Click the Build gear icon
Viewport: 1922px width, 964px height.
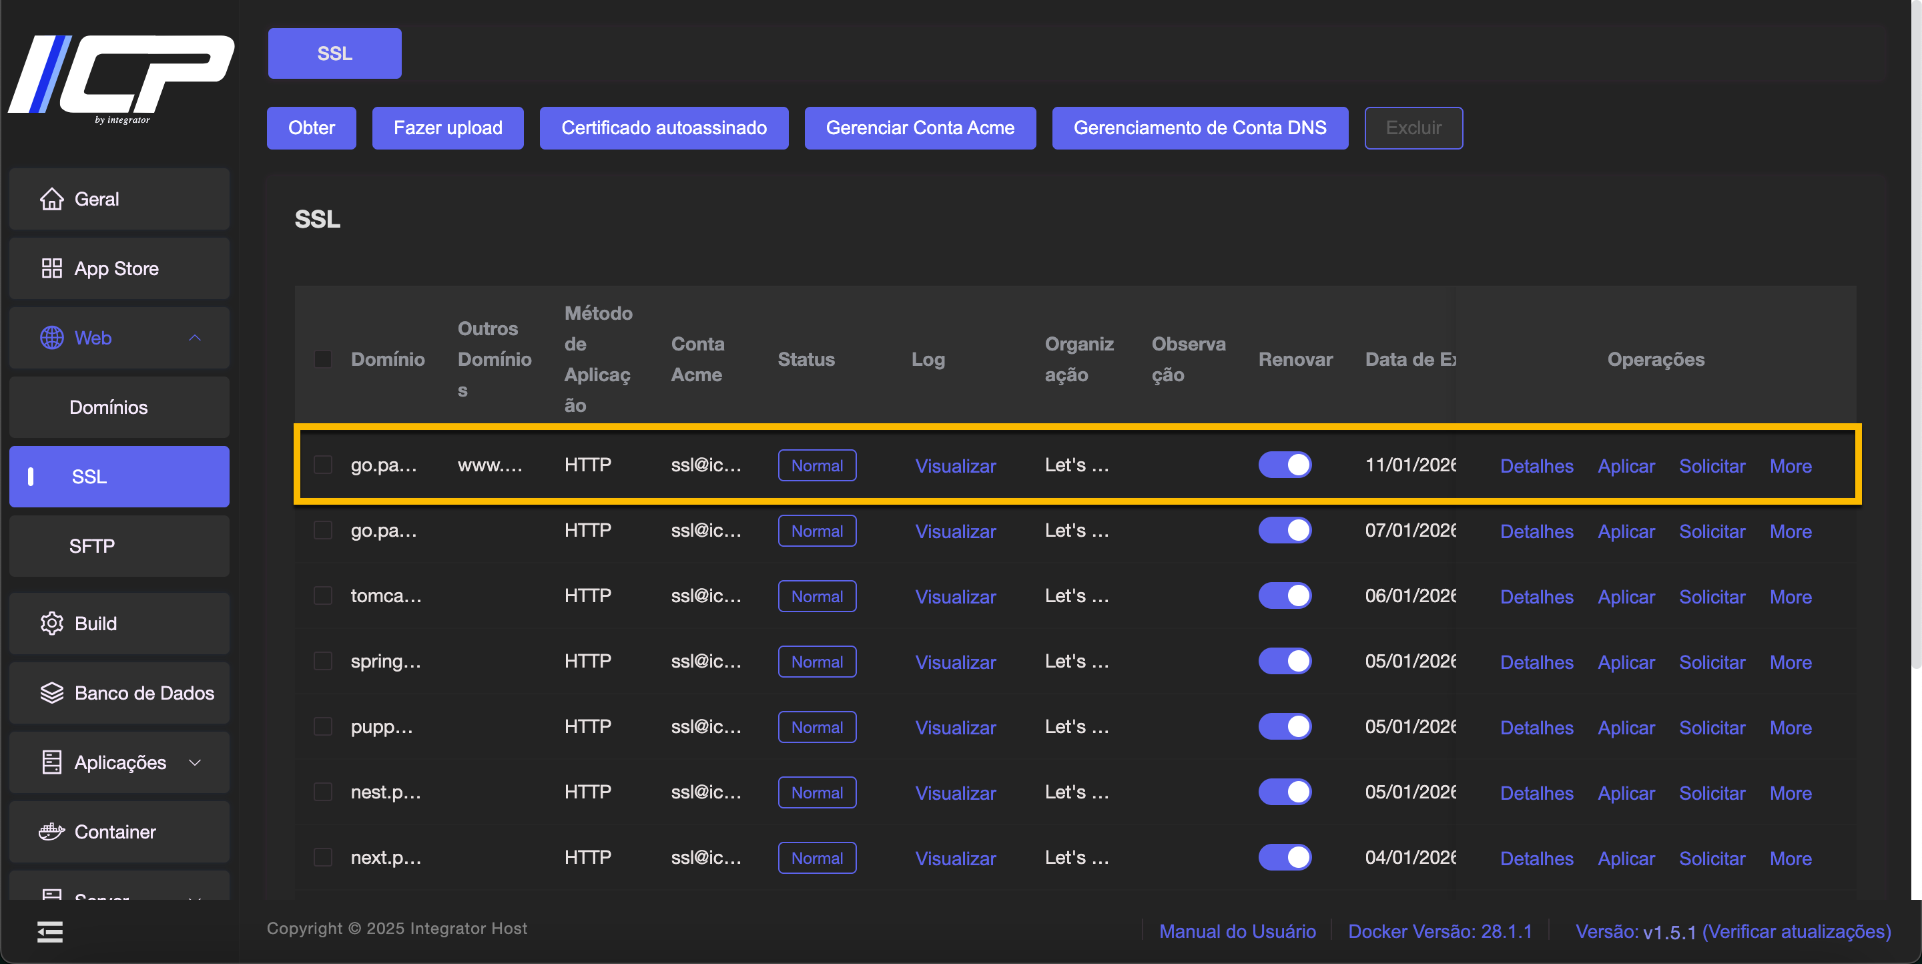pyautogui.click(x=51, y=624)
